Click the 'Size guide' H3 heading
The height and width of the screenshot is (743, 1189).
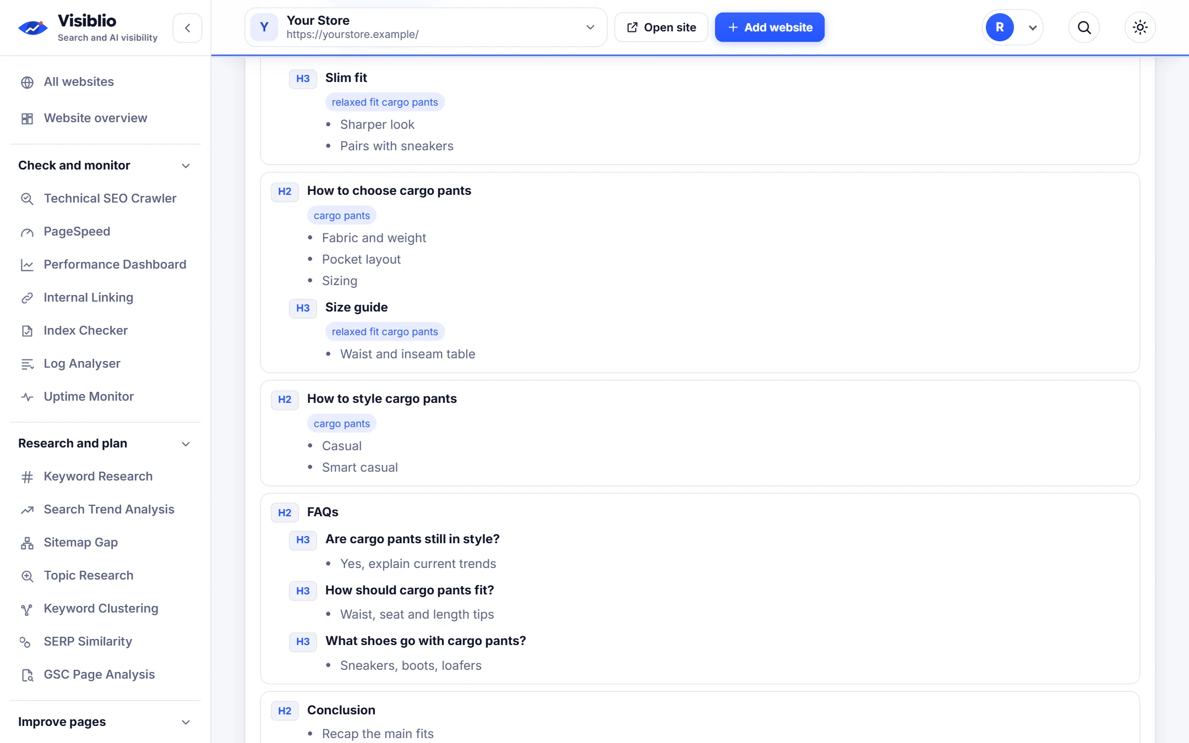[x=356, y=308]
